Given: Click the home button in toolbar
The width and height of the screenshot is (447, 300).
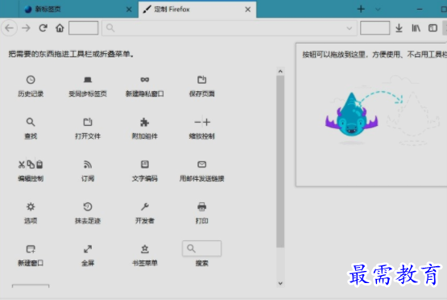Looking at the screenshot, I should coord(60,28).
